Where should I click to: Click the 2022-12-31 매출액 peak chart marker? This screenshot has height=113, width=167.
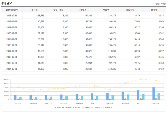point(141,79)
